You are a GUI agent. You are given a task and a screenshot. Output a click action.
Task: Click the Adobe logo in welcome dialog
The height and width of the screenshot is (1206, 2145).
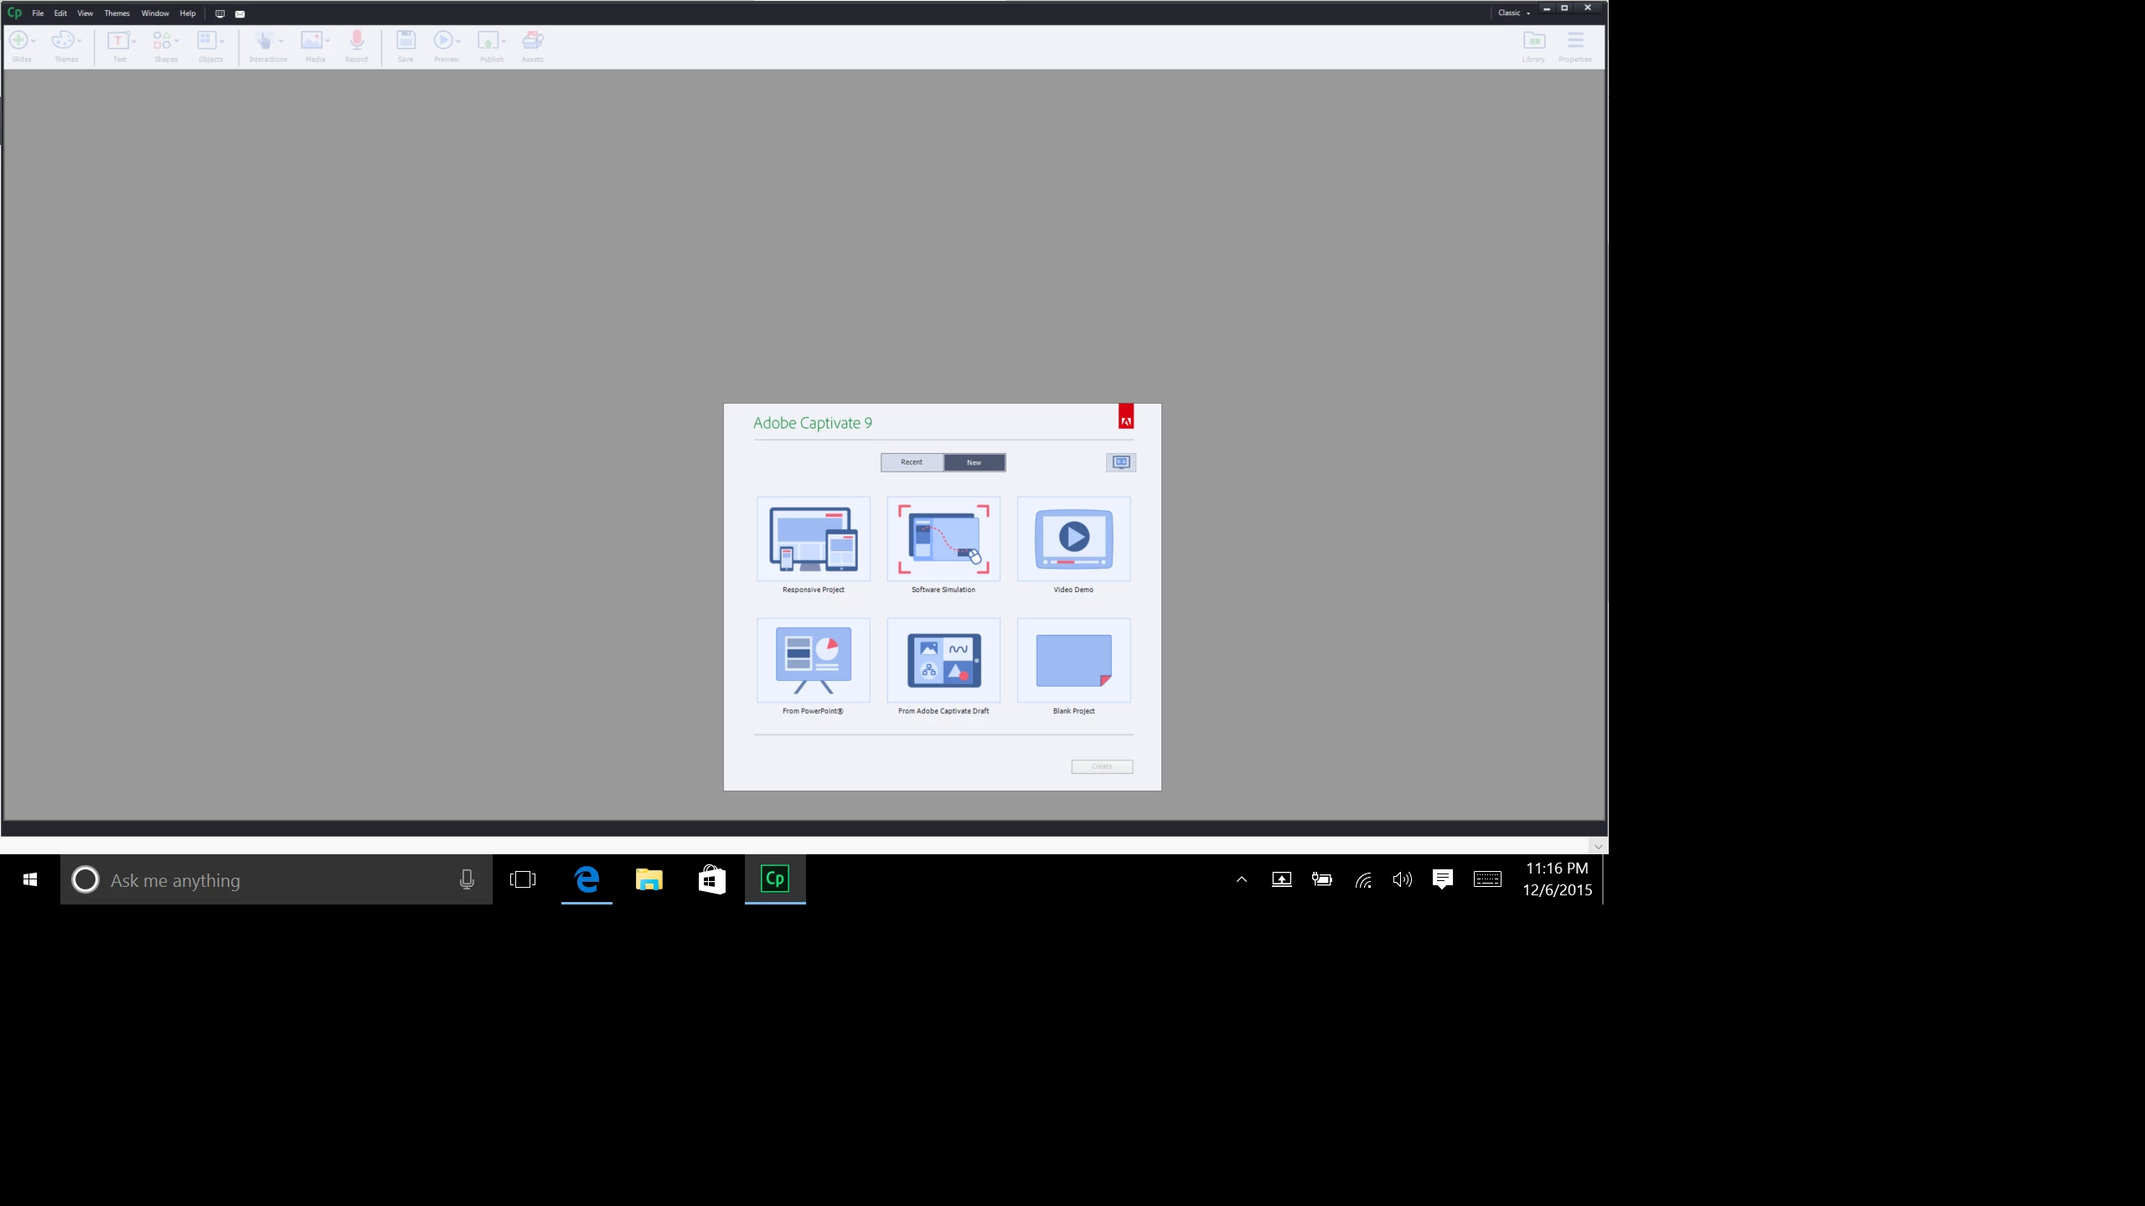click(1126, 416)
